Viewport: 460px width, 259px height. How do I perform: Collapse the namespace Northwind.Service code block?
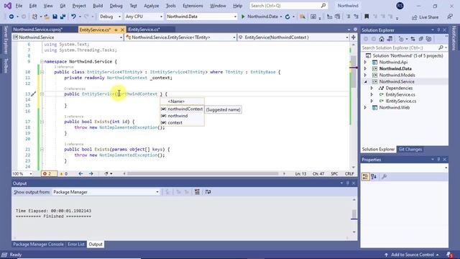click(42, 62)
